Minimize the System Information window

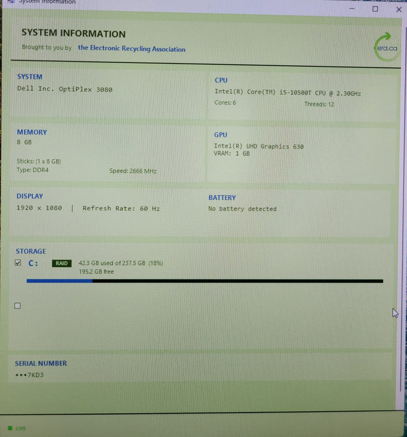(x=352, y=9)
